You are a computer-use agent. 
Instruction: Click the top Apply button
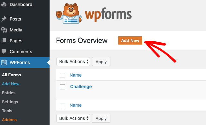click(x=101, y=62)
